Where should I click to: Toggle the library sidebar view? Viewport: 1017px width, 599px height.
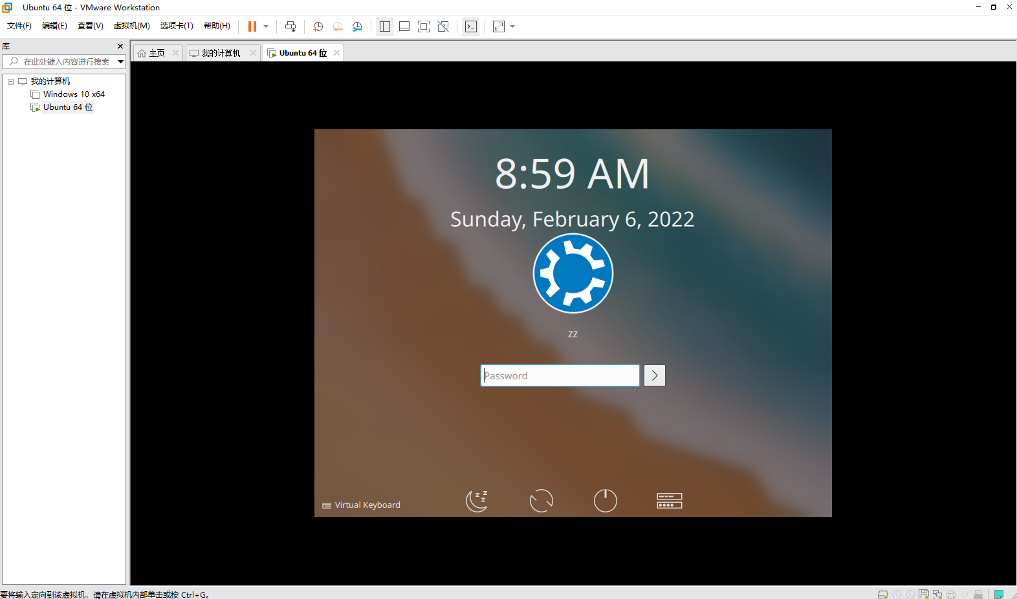pyautogui.click(x=385, y=26)
